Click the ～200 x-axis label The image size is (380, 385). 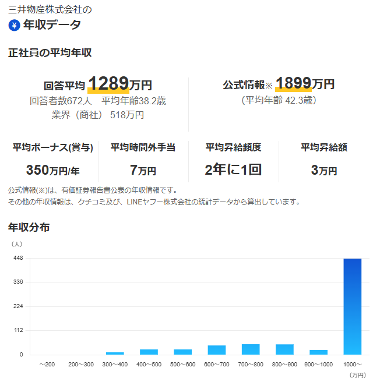point(47,365)
